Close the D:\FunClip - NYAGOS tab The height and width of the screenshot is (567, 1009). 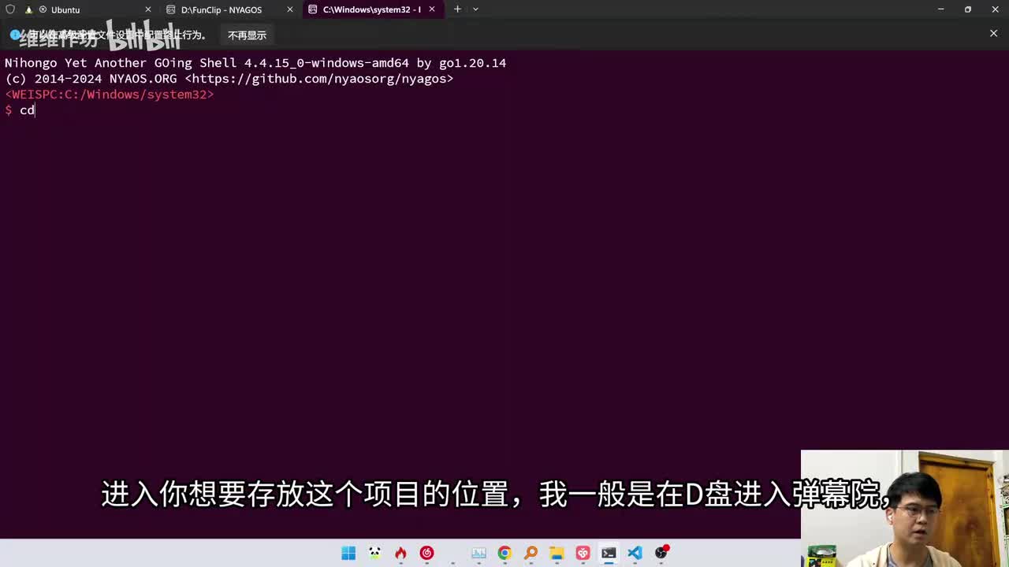(x=290, y=9)
